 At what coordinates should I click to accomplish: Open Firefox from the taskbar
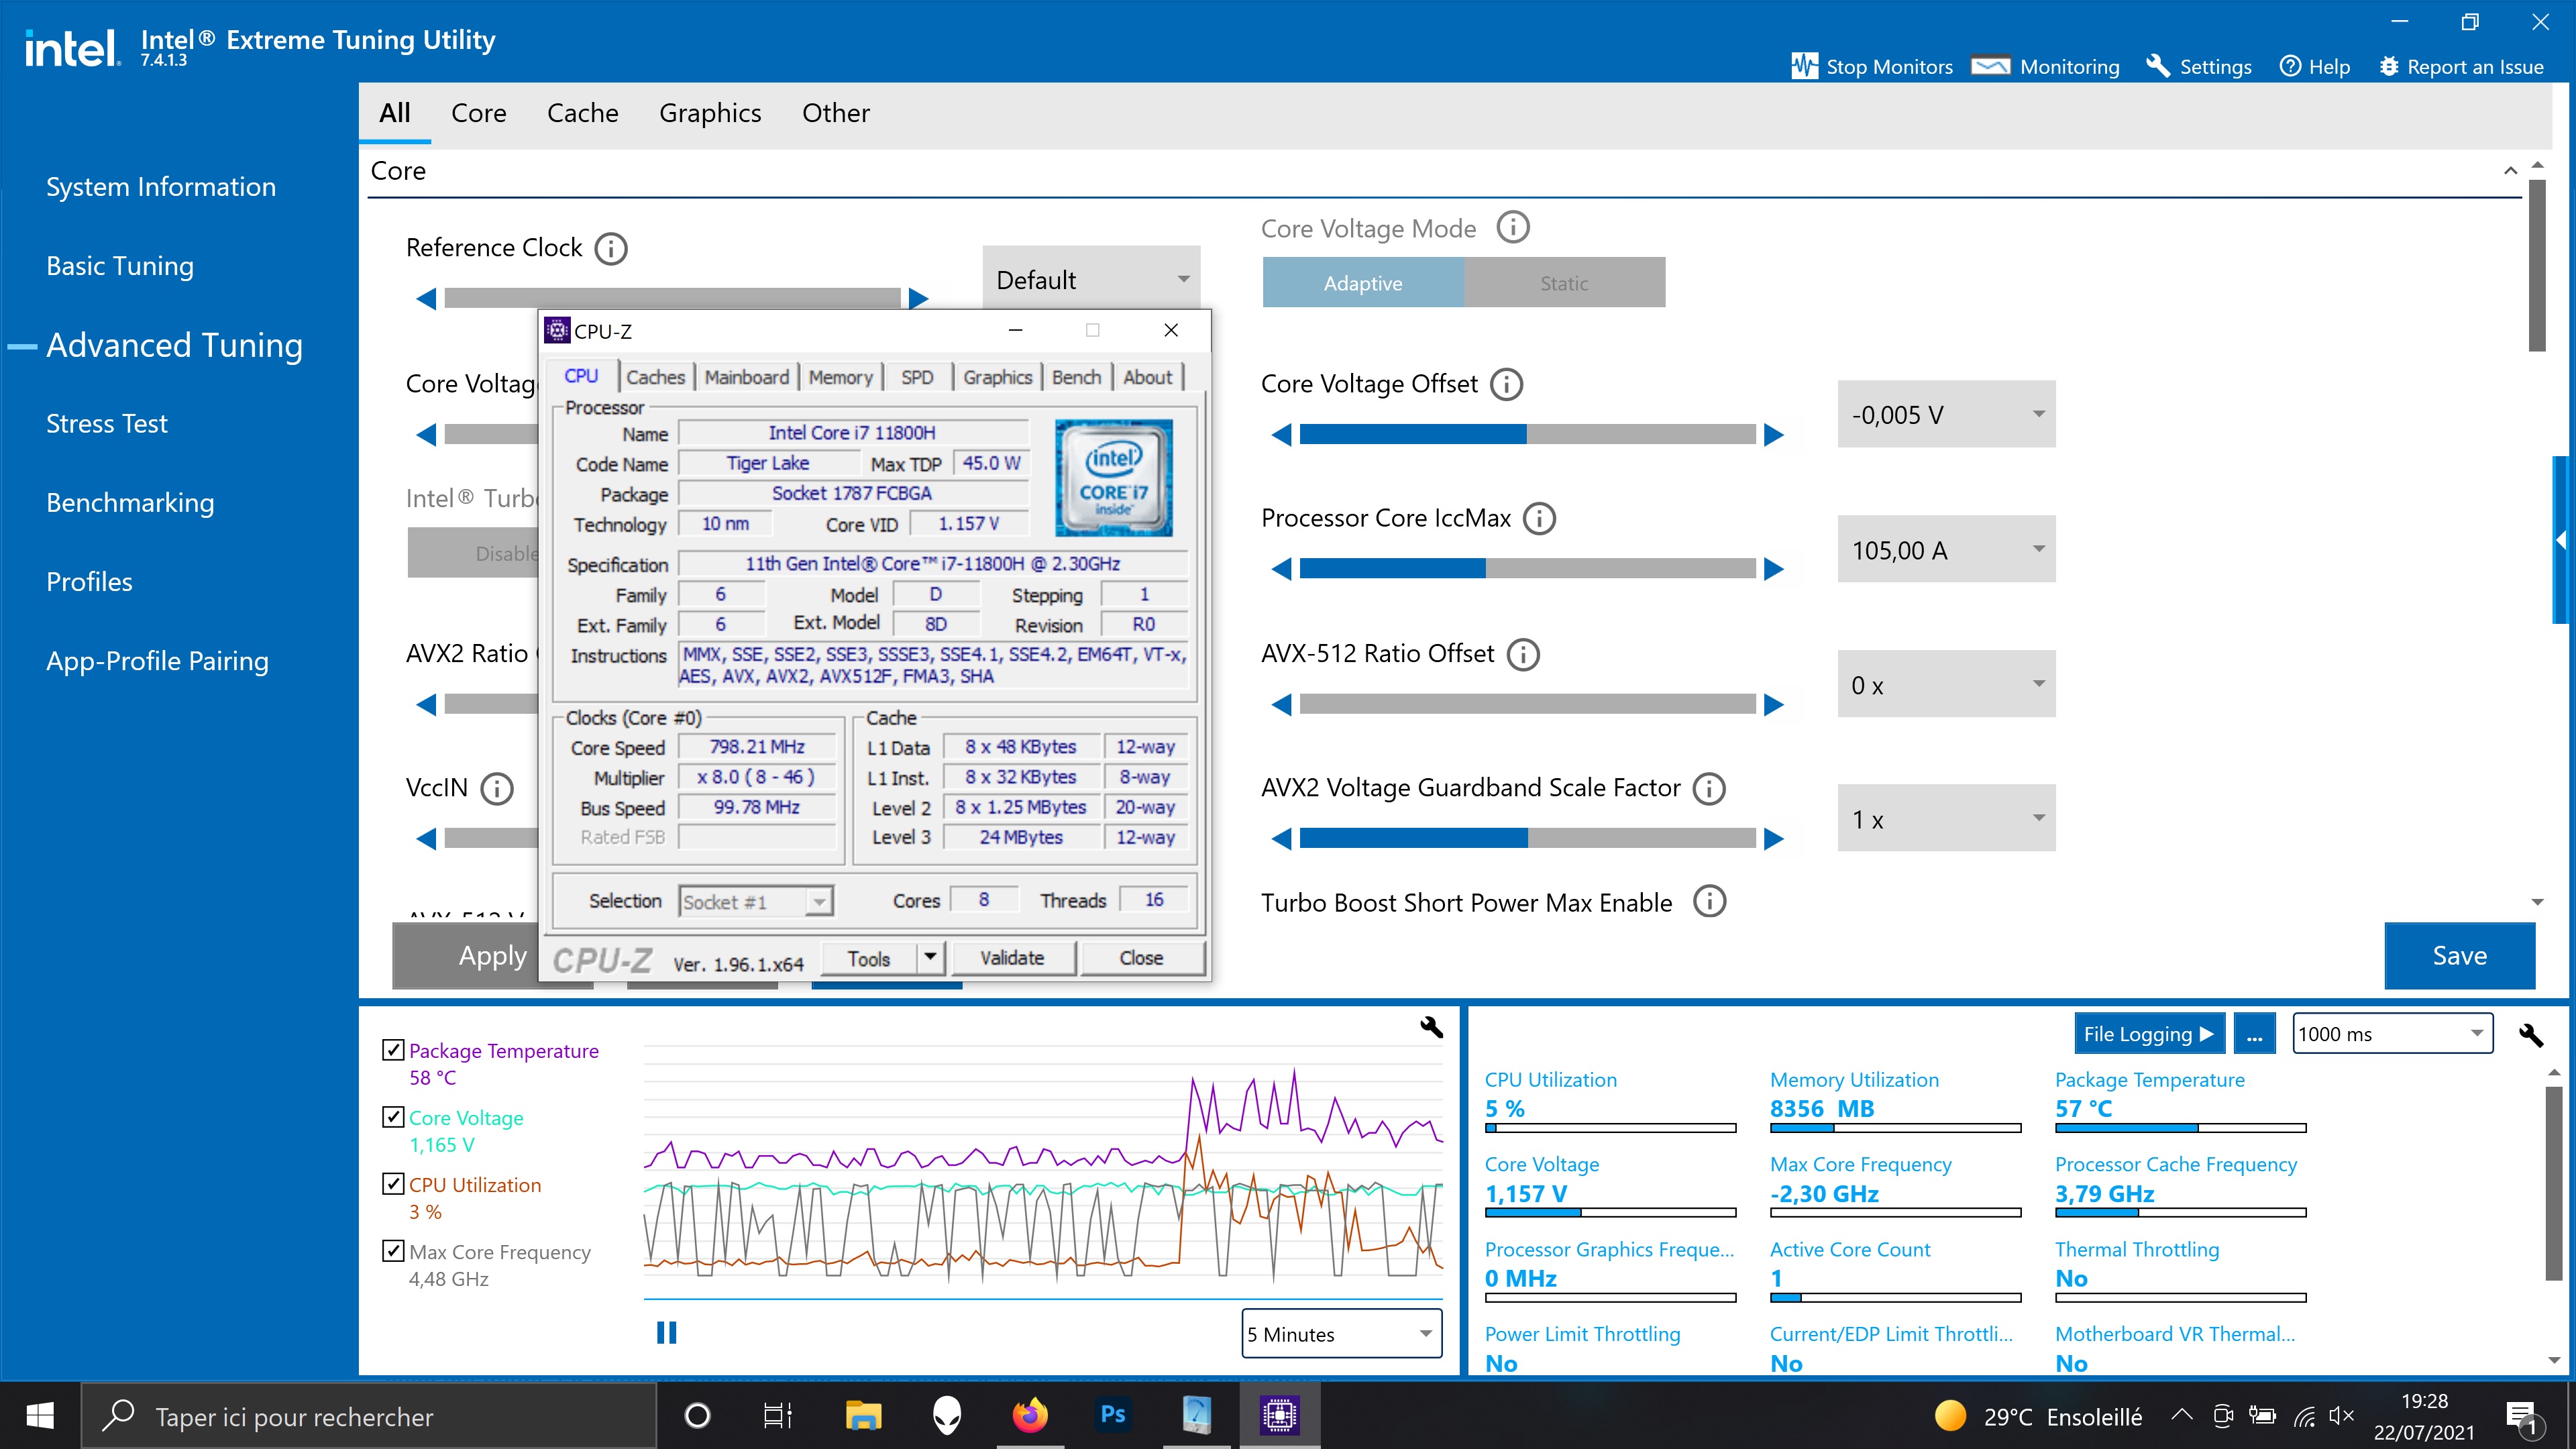pyautogui.click(x=1029, y=1415)
